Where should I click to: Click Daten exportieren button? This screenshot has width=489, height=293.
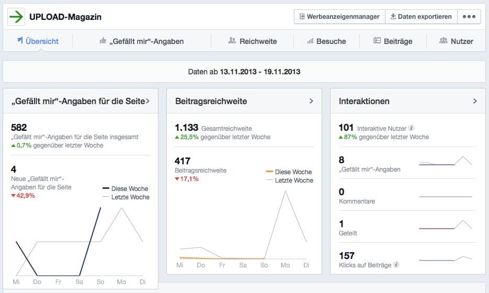(x=421, y=17)
